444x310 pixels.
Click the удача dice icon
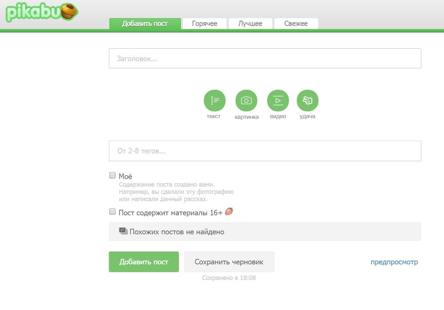click(x=308, y=101)
